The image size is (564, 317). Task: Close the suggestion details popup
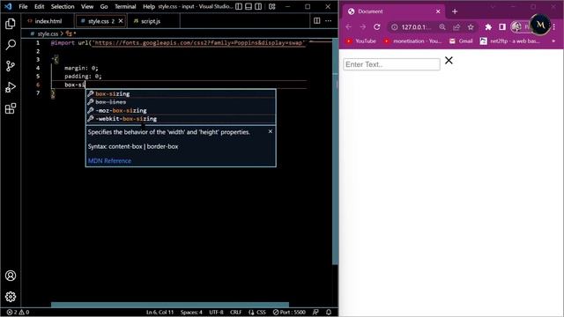(271, 131)
